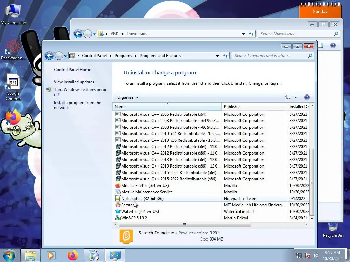Open the Organize dropdown menu
This screenshot has width=350, height=262.
[x=128, y=97]
